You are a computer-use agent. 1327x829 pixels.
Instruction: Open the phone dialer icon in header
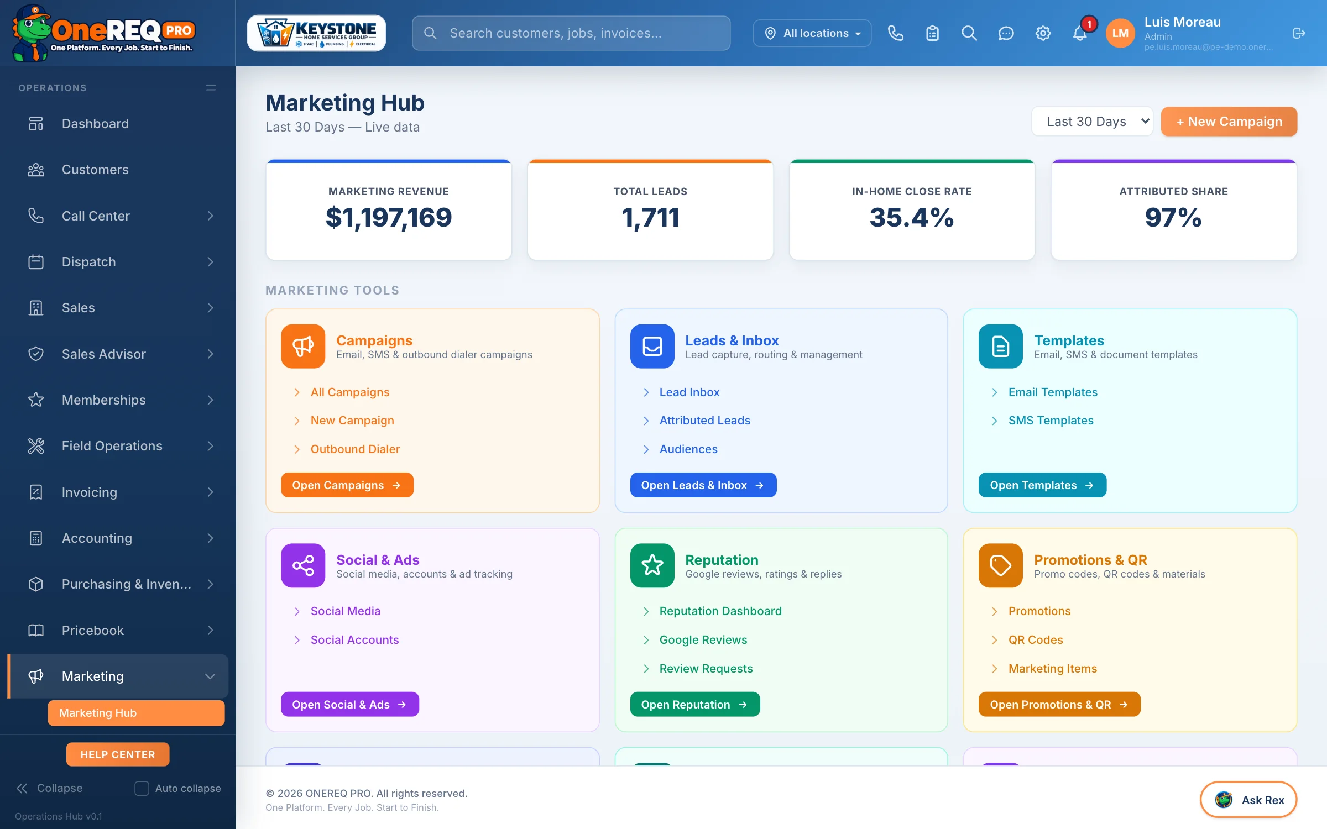[x=895, y=33]
